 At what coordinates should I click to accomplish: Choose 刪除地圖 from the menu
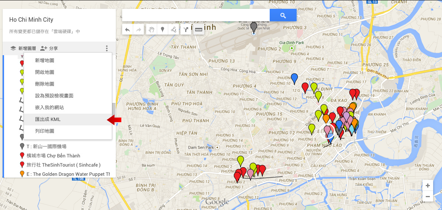coord(68,84)
